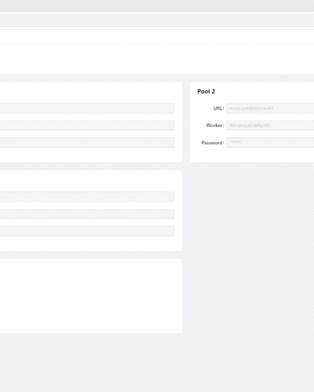The width and height of the screenshot is (314, 392).
Task: Click the masked asterisks in Pool 2 Password
Action: tap(235, 142)
